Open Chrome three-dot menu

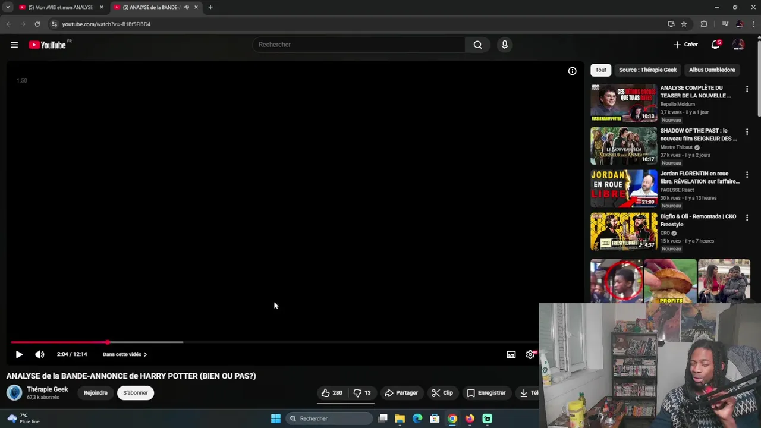[x=754, y=24]
